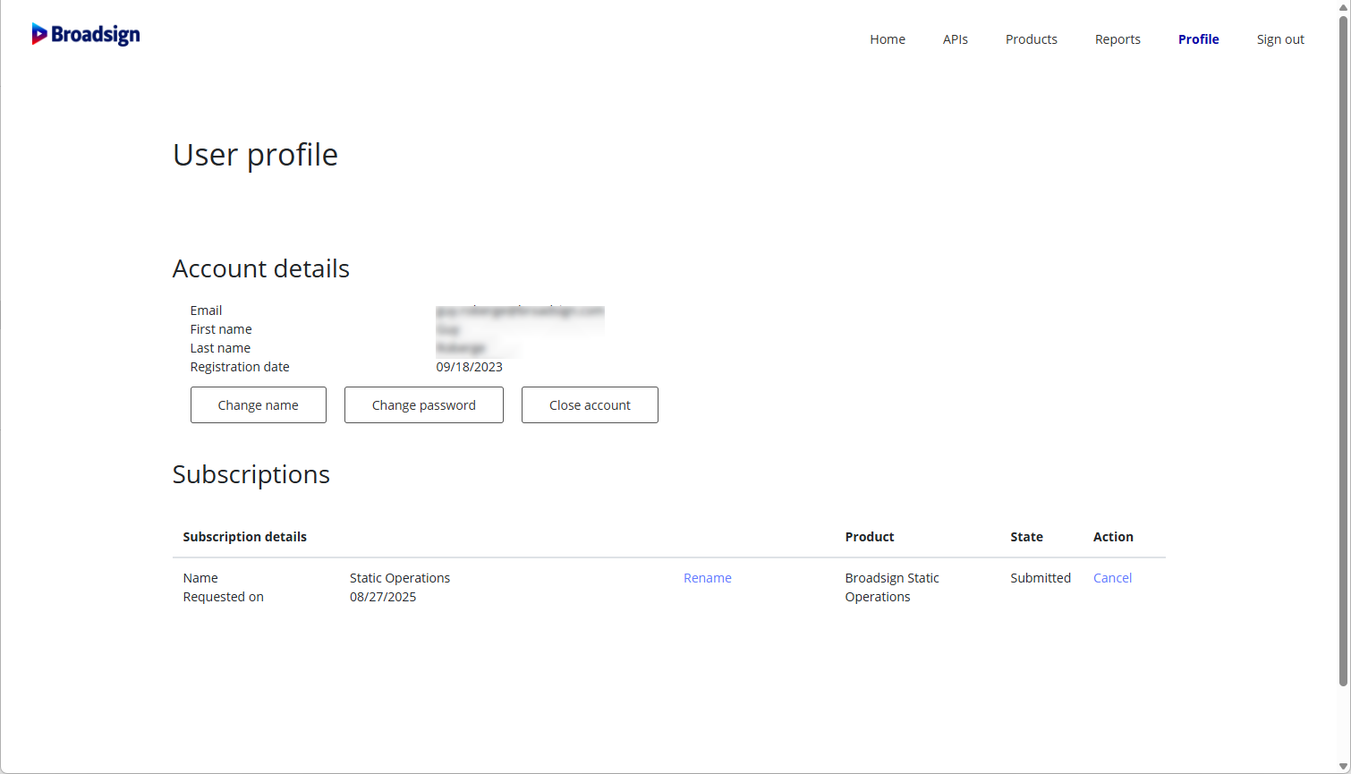The width and height of the screenshot is (1351, 774).
Task: Click the Registration date label
Action: click(x=240, y=367)
